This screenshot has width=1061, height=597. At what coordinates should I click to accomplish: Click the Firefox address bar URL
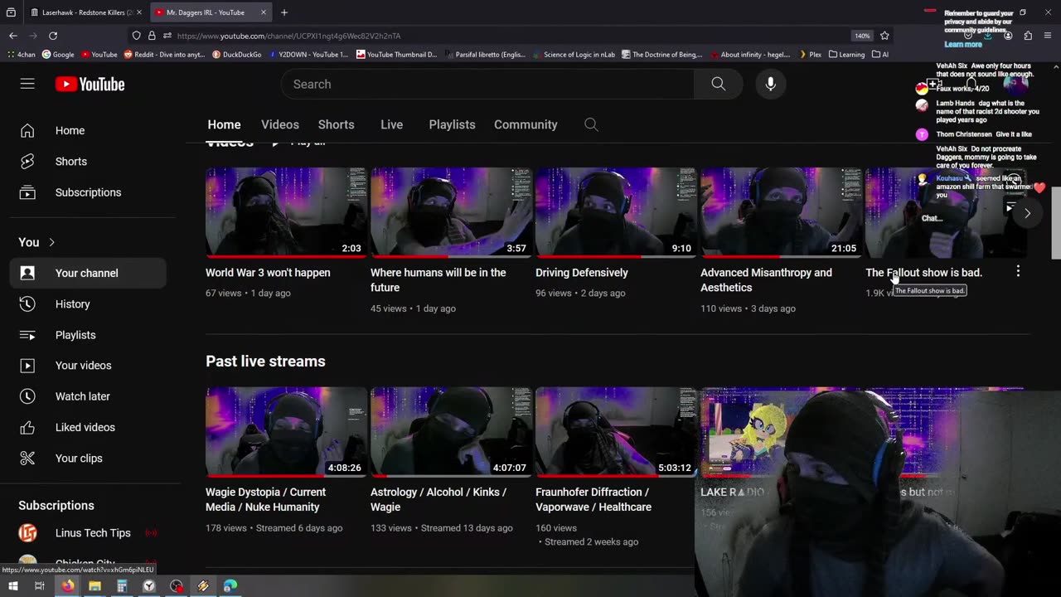[x=288, y=36]
